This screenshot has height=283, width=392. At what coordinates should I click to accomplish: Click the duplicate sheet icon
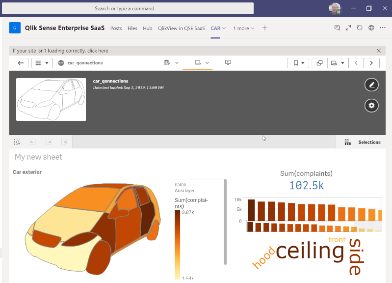tap(319, 63)
